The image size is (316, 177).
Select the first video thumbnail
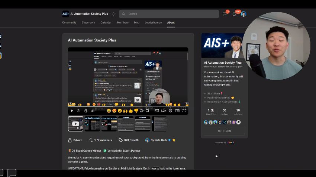coord(75,124)
